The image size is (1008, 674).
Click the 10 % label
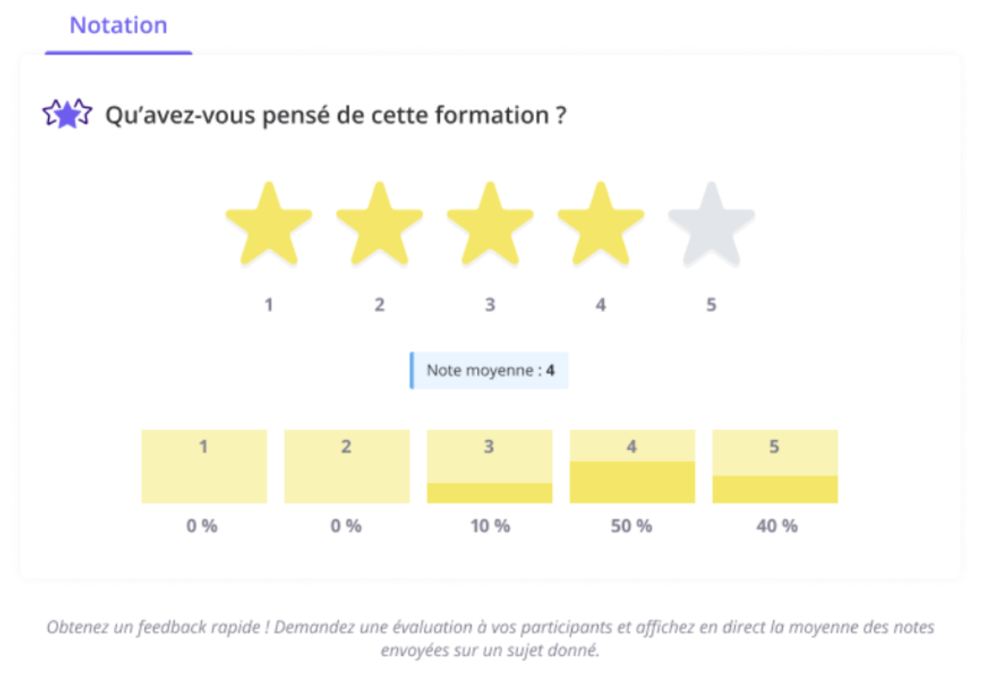pos(489,526)
